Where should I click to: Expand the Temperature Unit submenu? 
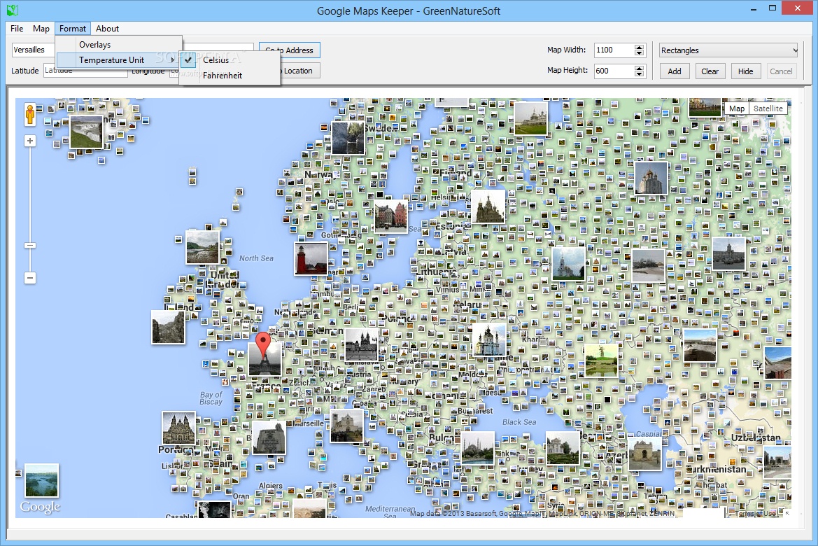pos(117,60)
